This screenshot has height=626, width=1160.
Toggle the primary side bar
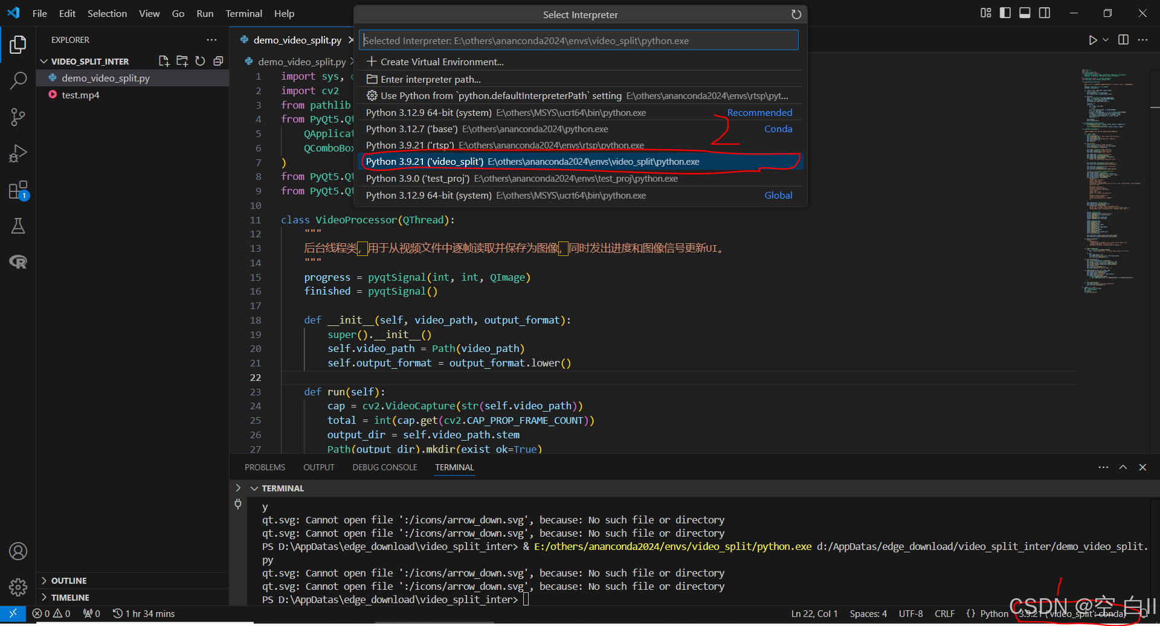point(1005,13)
